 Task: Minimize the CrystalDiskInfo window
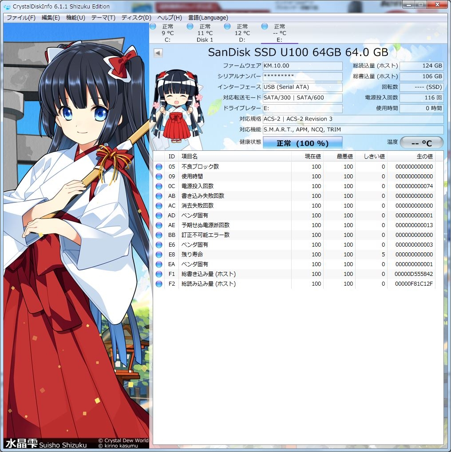pos(408,5)
